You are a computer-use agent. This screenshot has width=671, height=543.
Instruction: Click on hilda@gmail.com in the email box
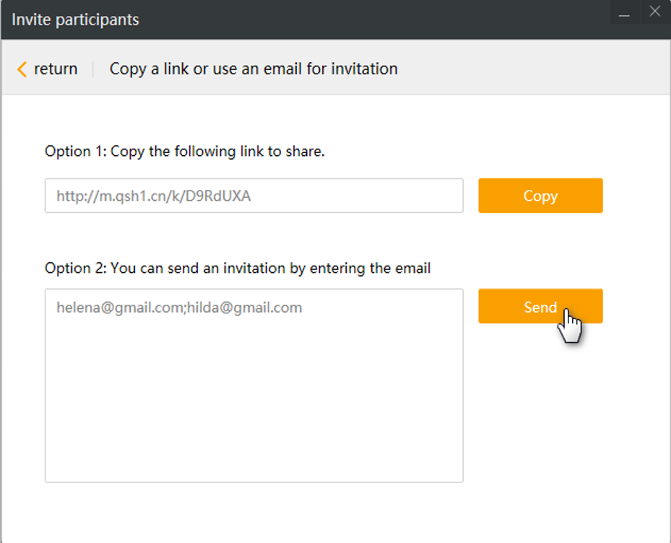[x=245, y=308]
